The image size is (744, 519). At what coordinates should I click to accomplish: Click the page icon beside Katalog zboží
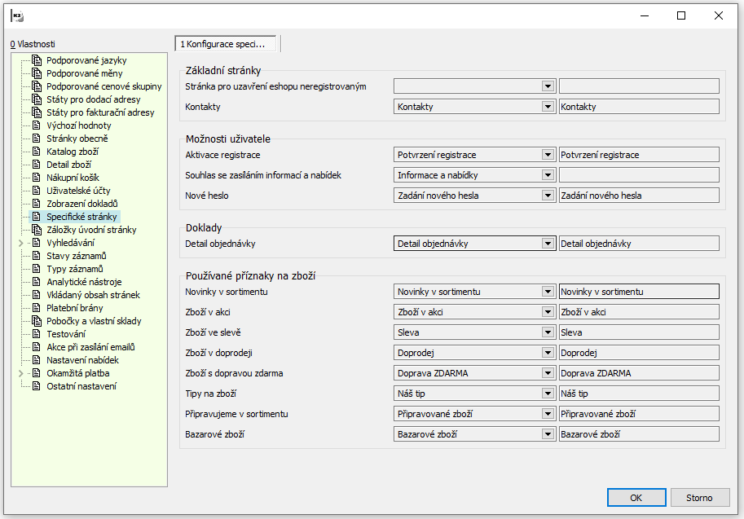pos(37,152)
